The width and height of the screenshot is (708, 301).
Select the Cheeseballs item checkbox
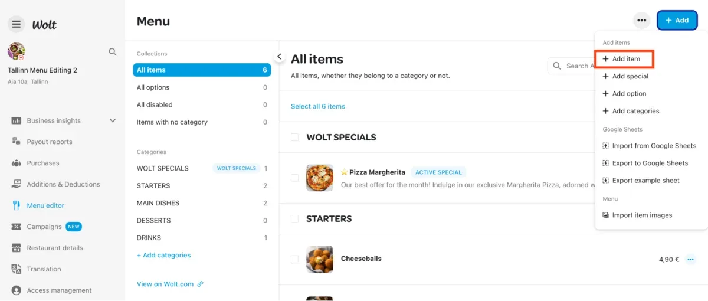[294, 259]
